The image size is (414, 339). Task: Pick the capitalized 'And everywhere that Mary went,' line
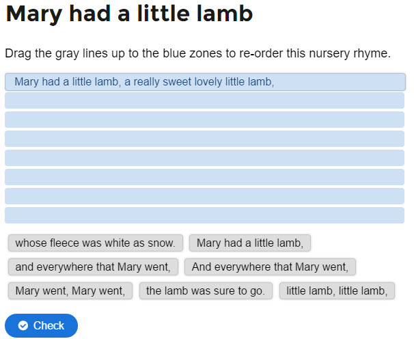click(x=270, y=267)
